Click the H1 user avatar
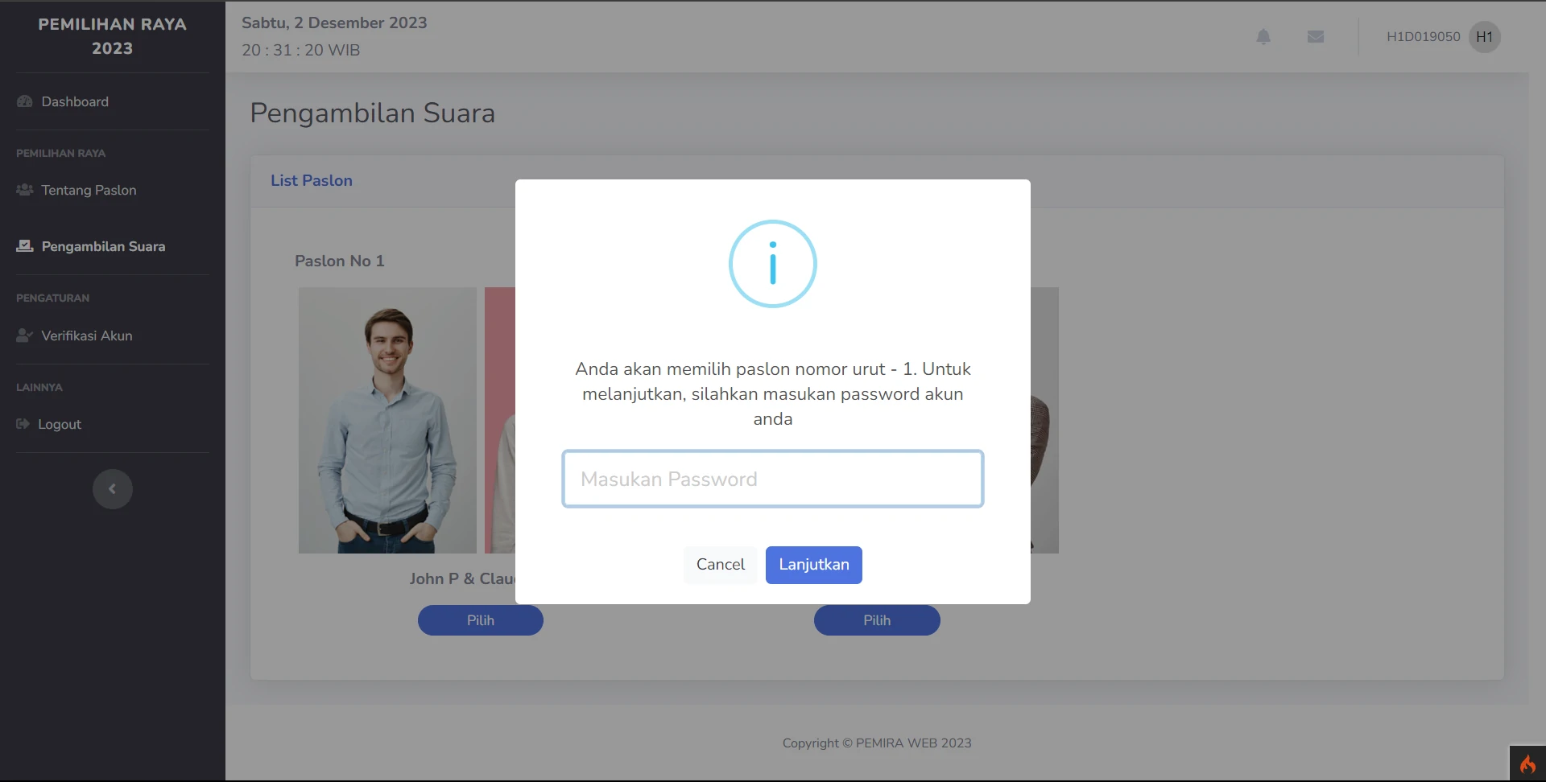Screen dimensions: 1546x782 [x=1484, y=37]
